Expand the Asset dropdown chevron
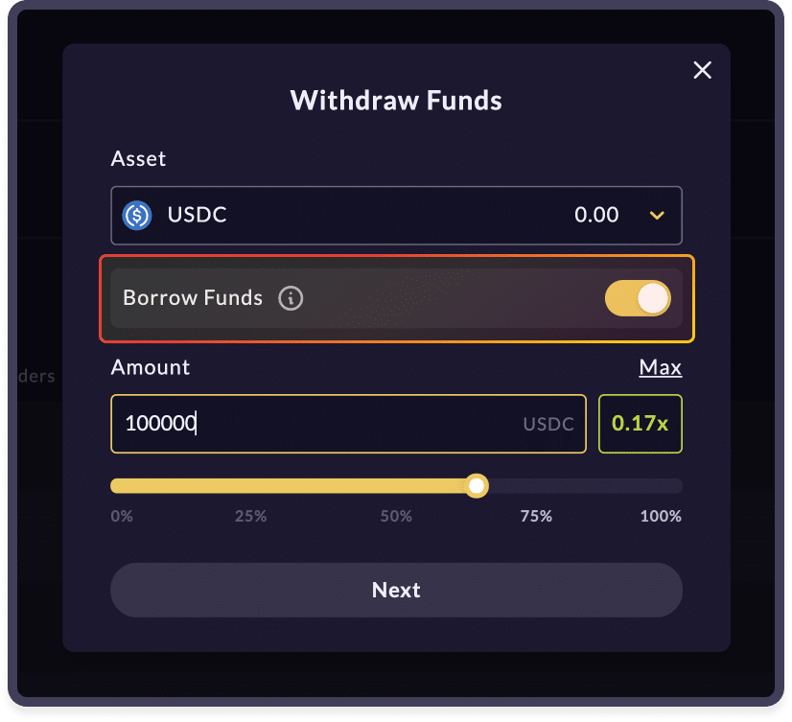Viewport: 792px width, 722px height. (x=657, y=216)
